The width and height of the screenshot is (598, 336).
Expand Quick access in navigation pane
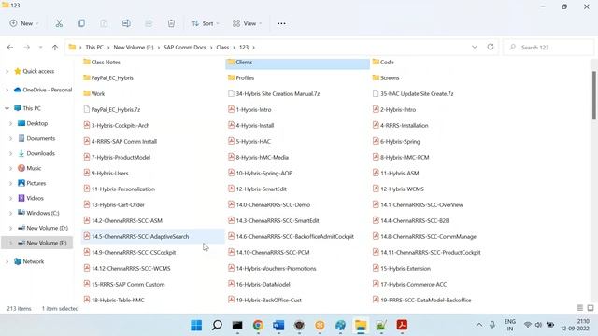click(7, 71)
